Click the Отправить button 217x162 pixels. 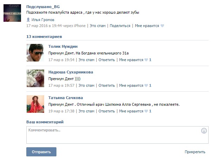click(41, 152)
